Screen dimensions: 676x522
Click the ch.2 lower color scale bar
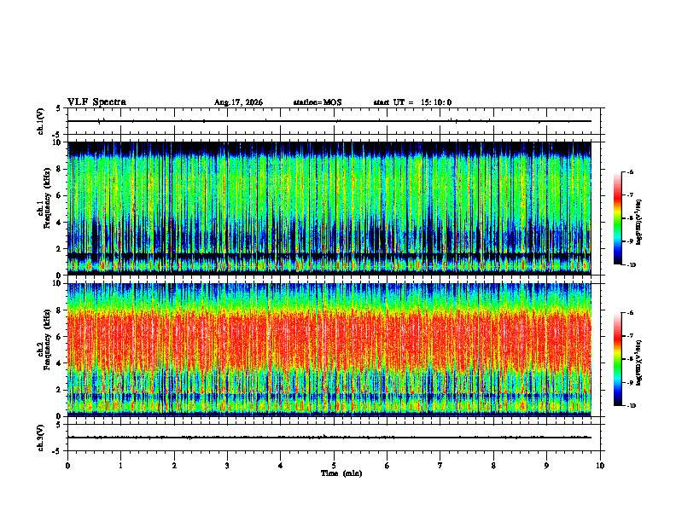pos(617,359)
